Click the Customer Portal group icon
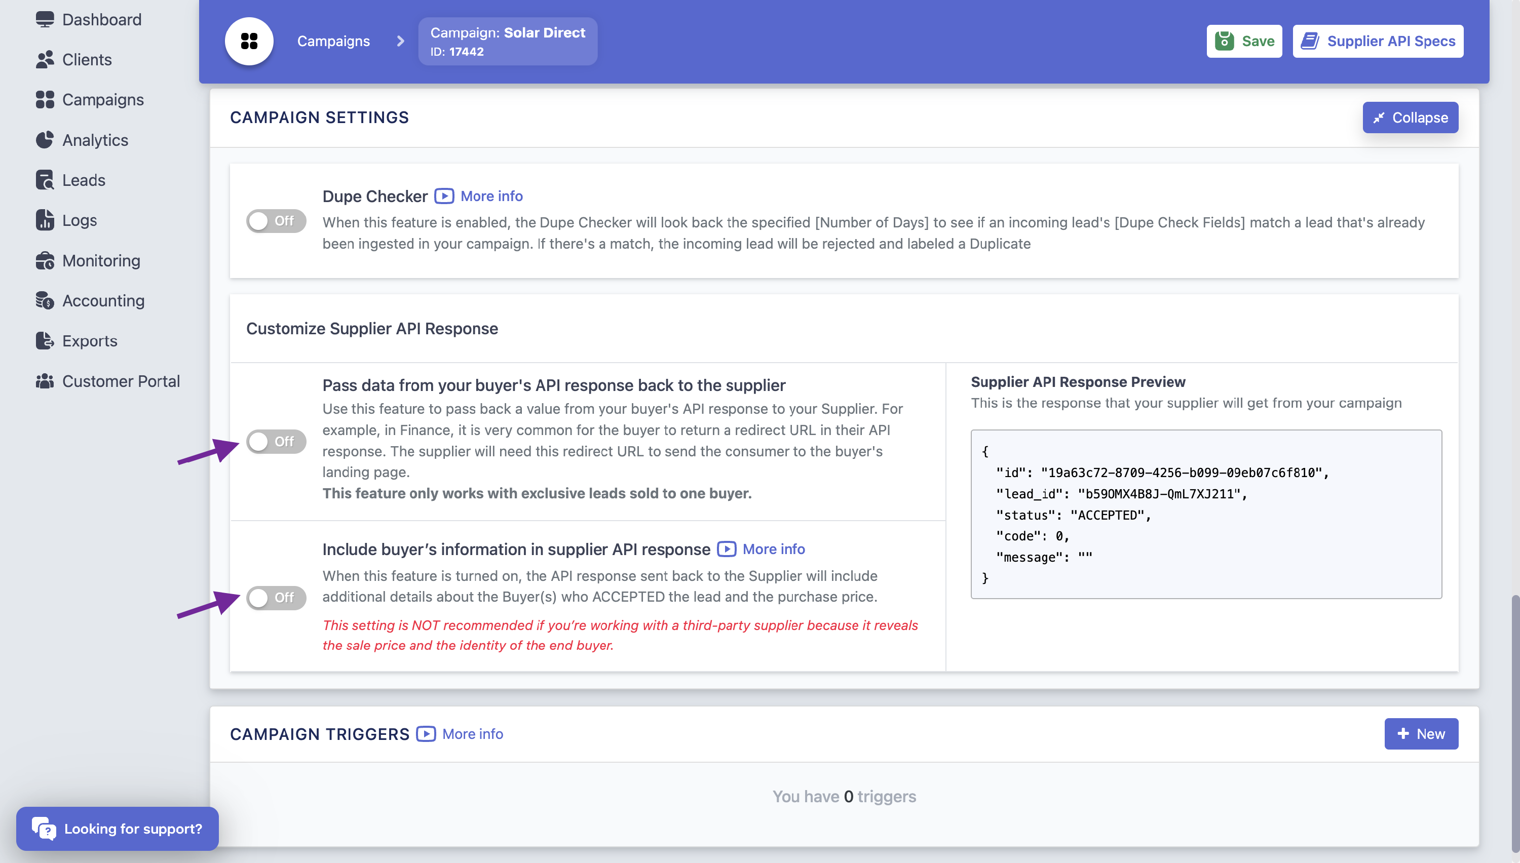Image resolution: width=1520 pixels, height=863 pixels. (45, 381)
